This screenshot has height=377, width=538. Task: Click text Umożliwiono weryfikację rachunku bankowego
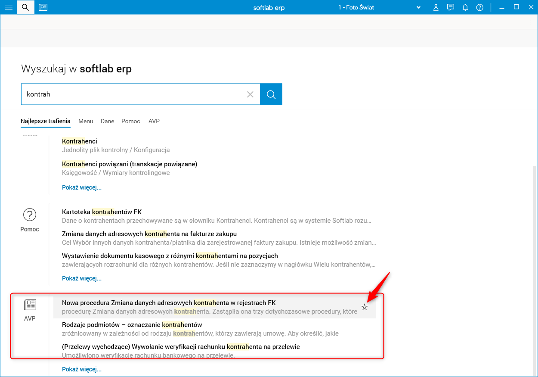pos(148,355)
